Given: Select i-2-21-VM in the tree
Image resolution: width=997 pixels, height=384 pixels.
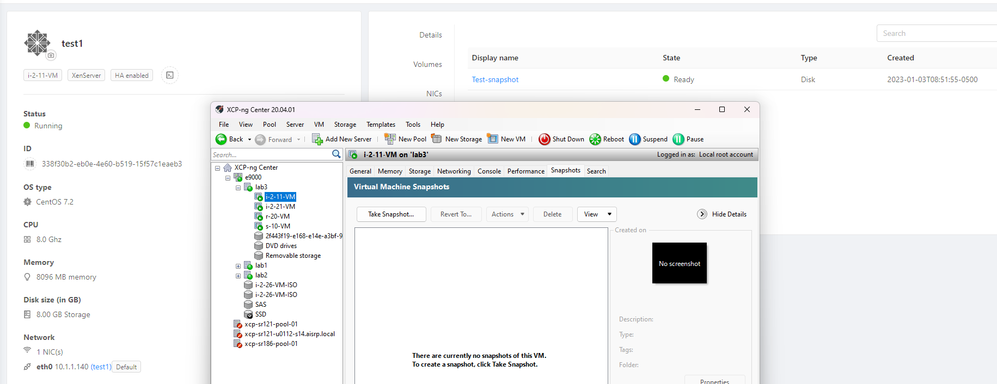Looking at the screenshot, I should 280,207.
